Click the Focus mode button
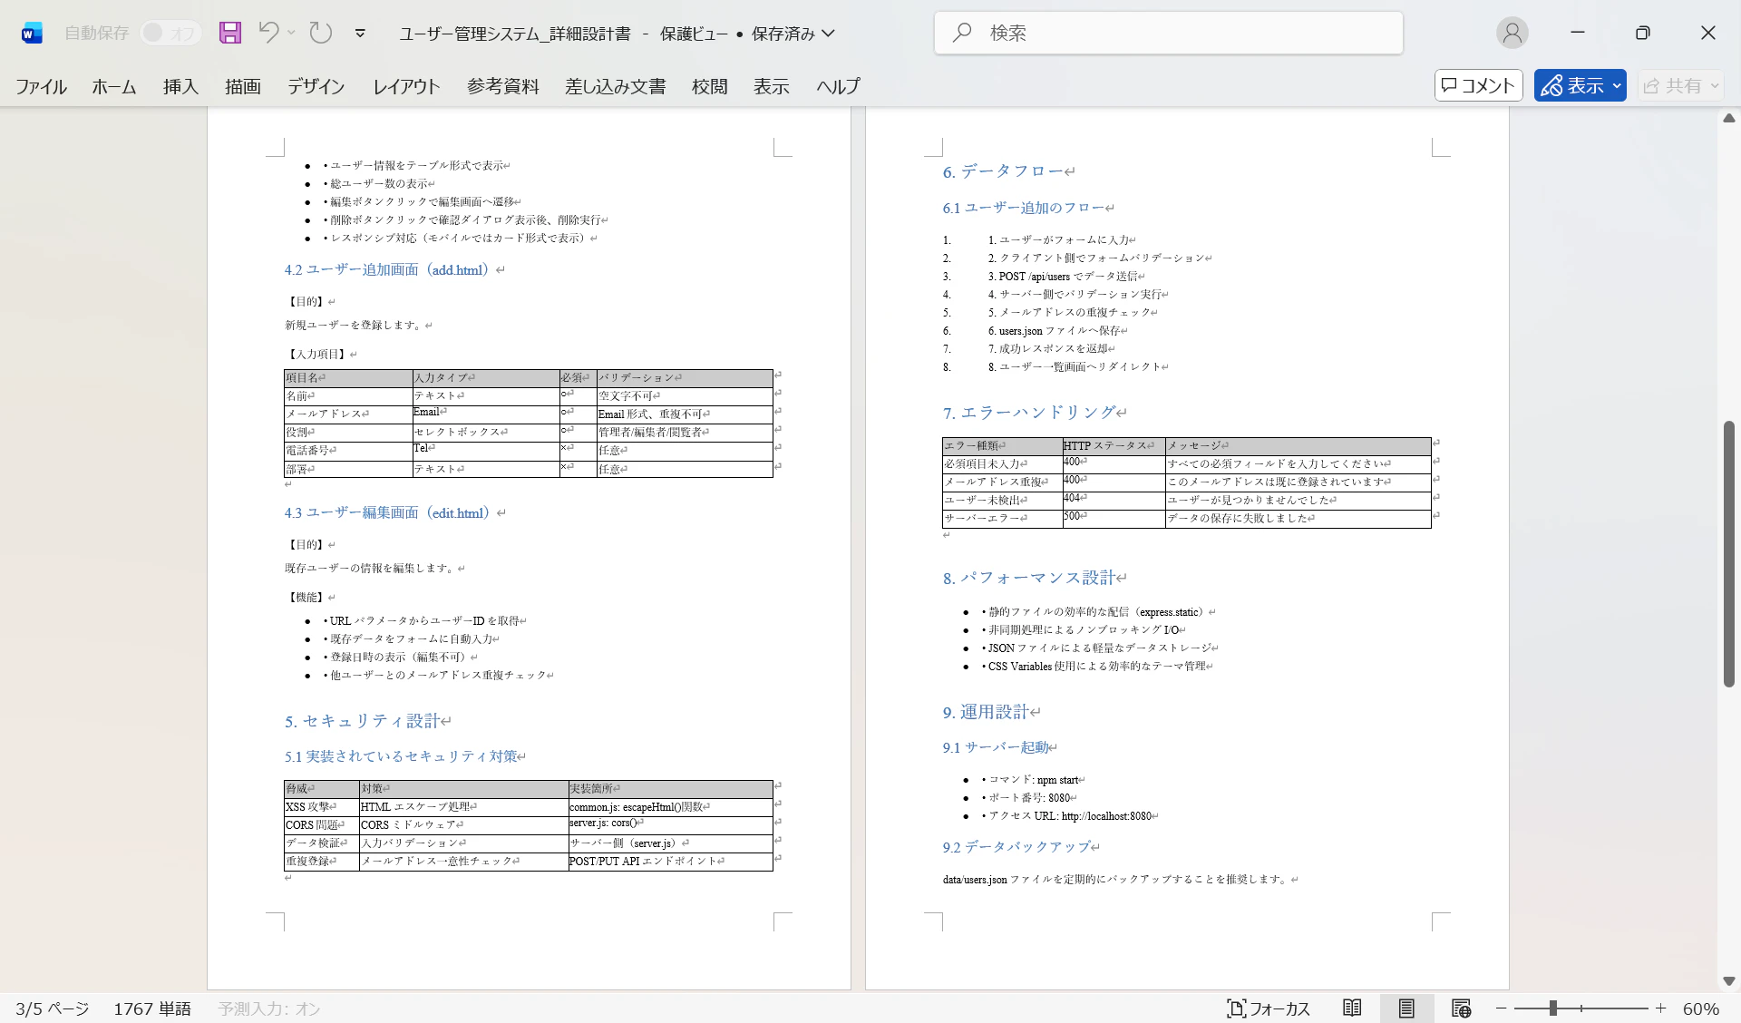This screenshot has width=1741, height=1023. (1269, 1008)
